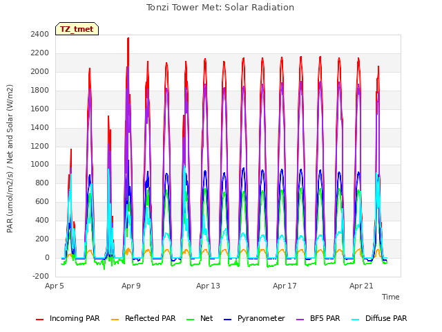Click the 2000 y-axis tick label

[40, 72]
